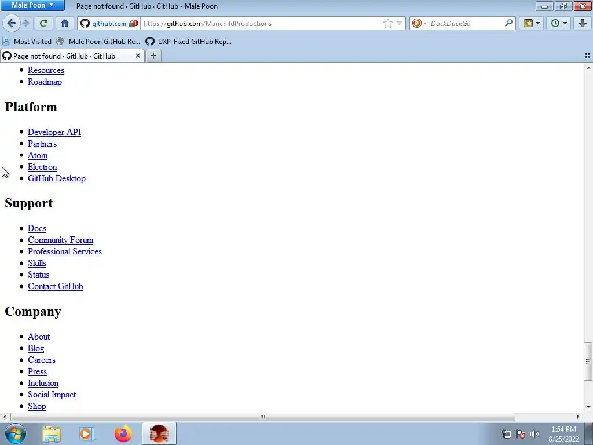Open the Downloads arrow button
This screenshot has width=593, height=445.
tap(583, 23)
